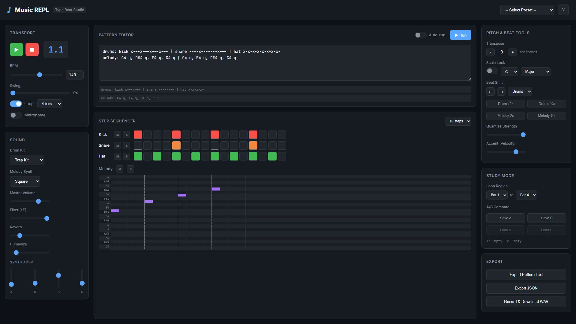576x324 pixels.
Task: Open the help question-mark button
Action: [x=564, y=10]
